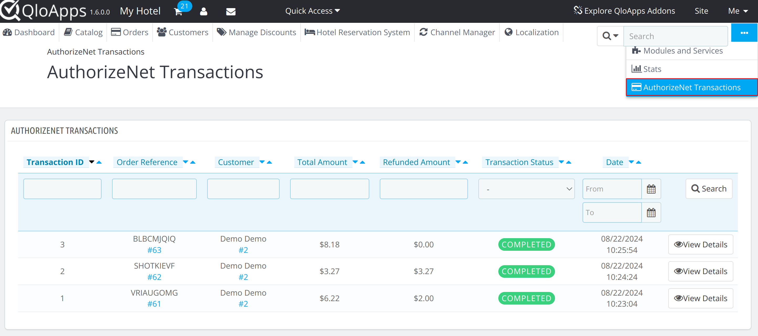
Task: Open Channel Manager menu
Action: pyautogui.click(x=457, y=32)
